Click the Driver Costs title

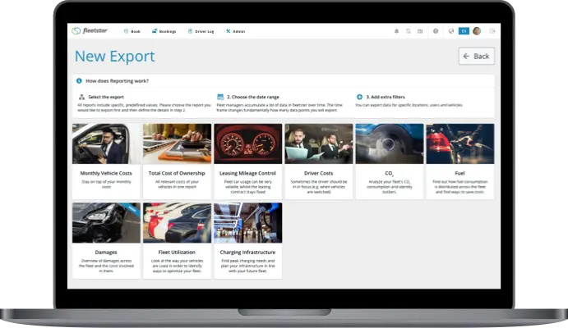click(318, 173)
